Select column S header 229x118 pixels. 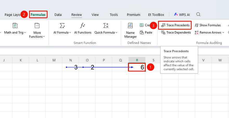tap(153, 60)
